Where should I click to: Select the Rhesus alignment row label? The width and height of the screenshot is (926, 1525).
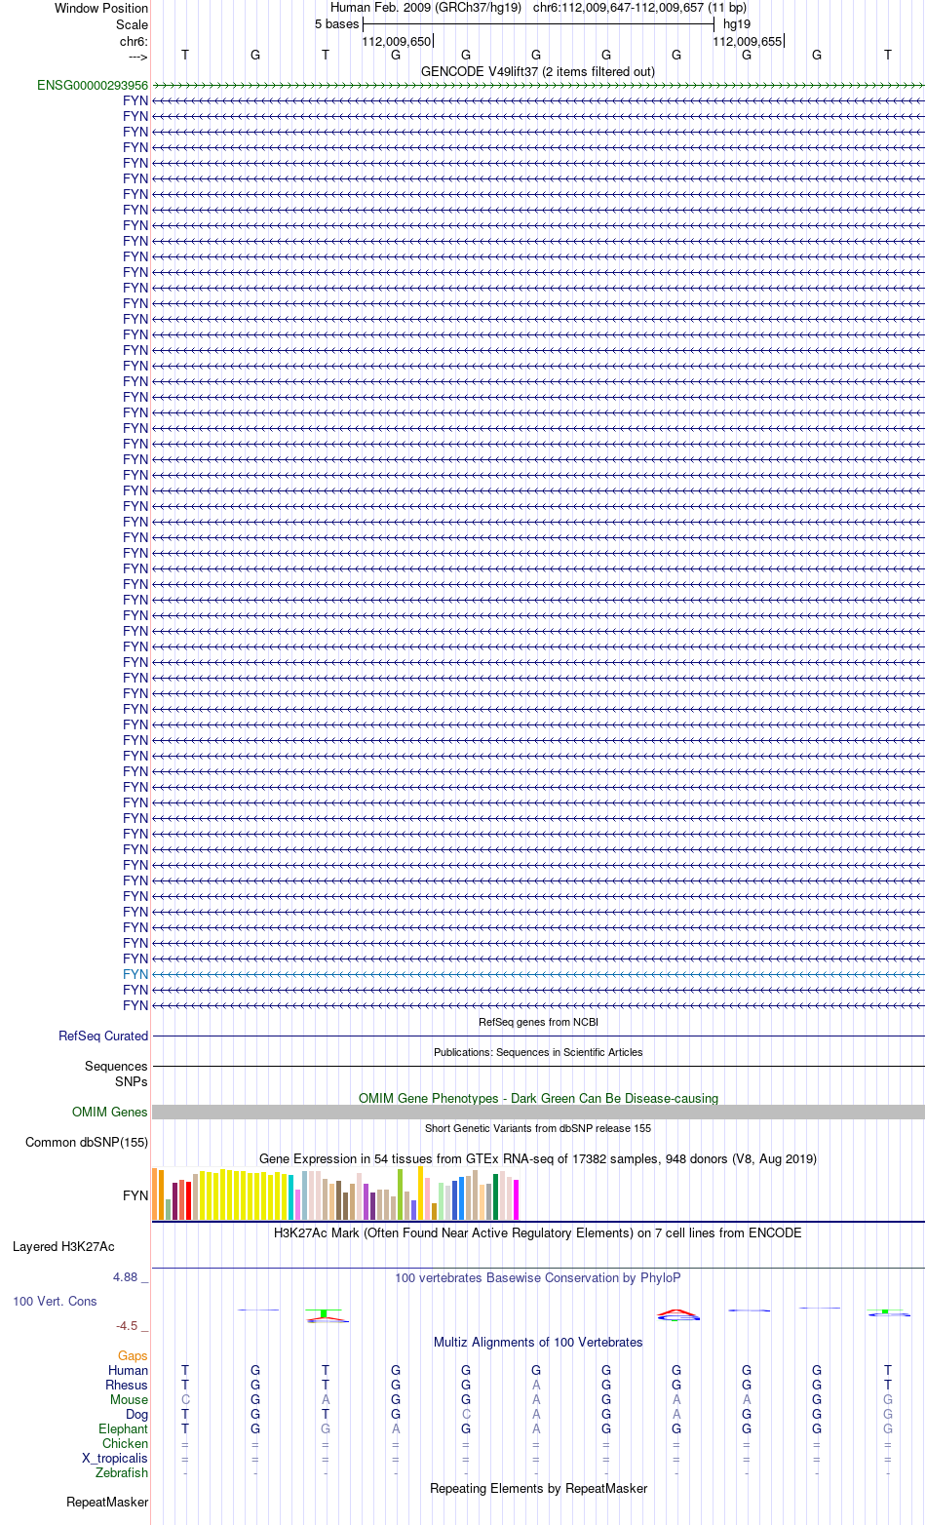(x=127, y=1386)
